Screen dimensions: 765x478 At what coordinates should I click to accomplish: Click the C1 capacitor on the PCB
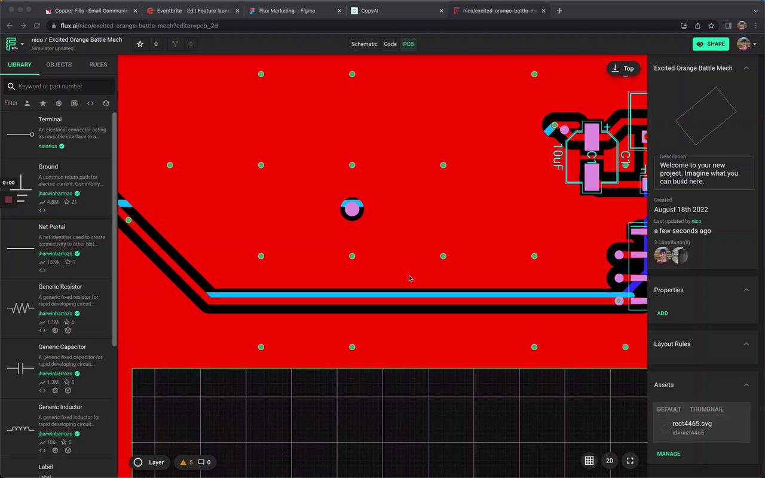click(x=592, y=157)
